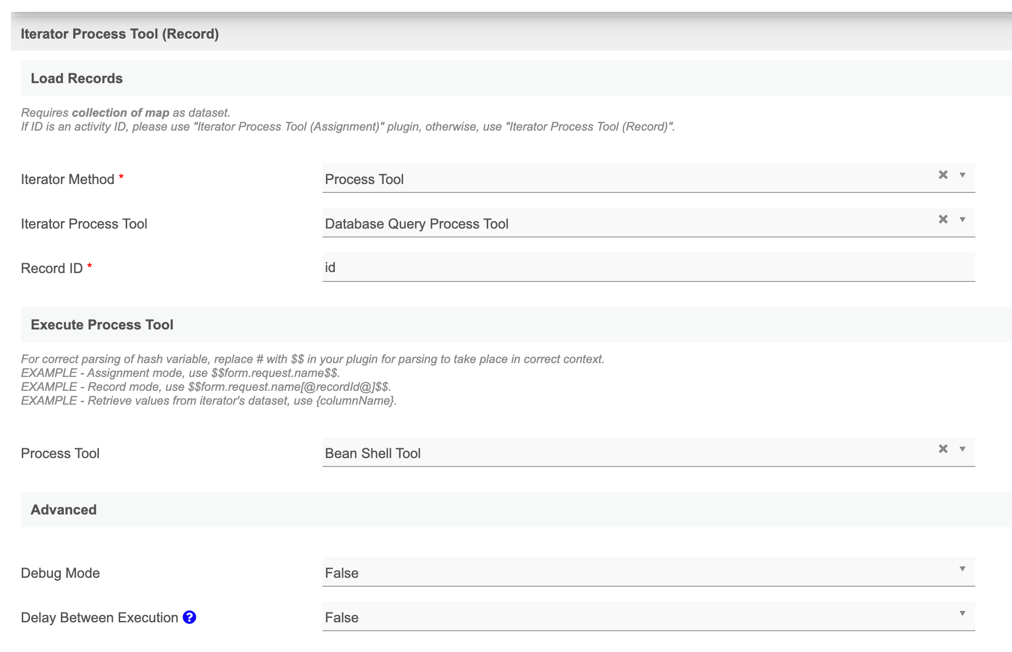This screenshot has width=1012, height=652.
Task: Expand Iterator Method dropdown arrow
Action: pos(963,175)
